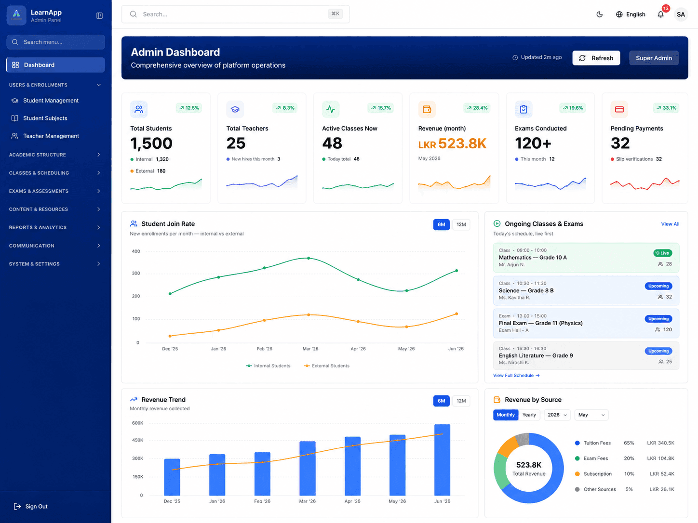Expand Content & Resources section
The width and height of the screenshot is (698, 523).
(x=55, y=209)
